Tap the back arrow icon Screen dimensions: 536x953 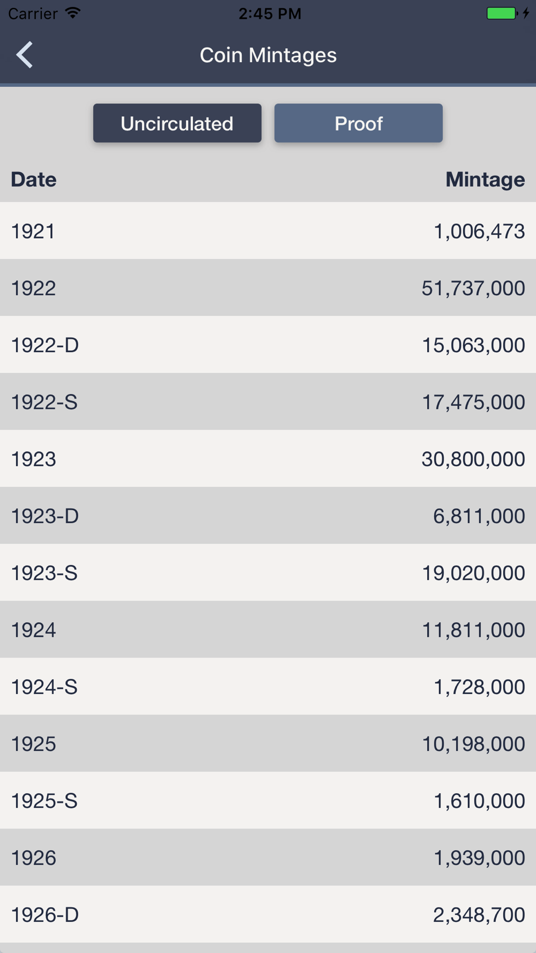[25, 55]
